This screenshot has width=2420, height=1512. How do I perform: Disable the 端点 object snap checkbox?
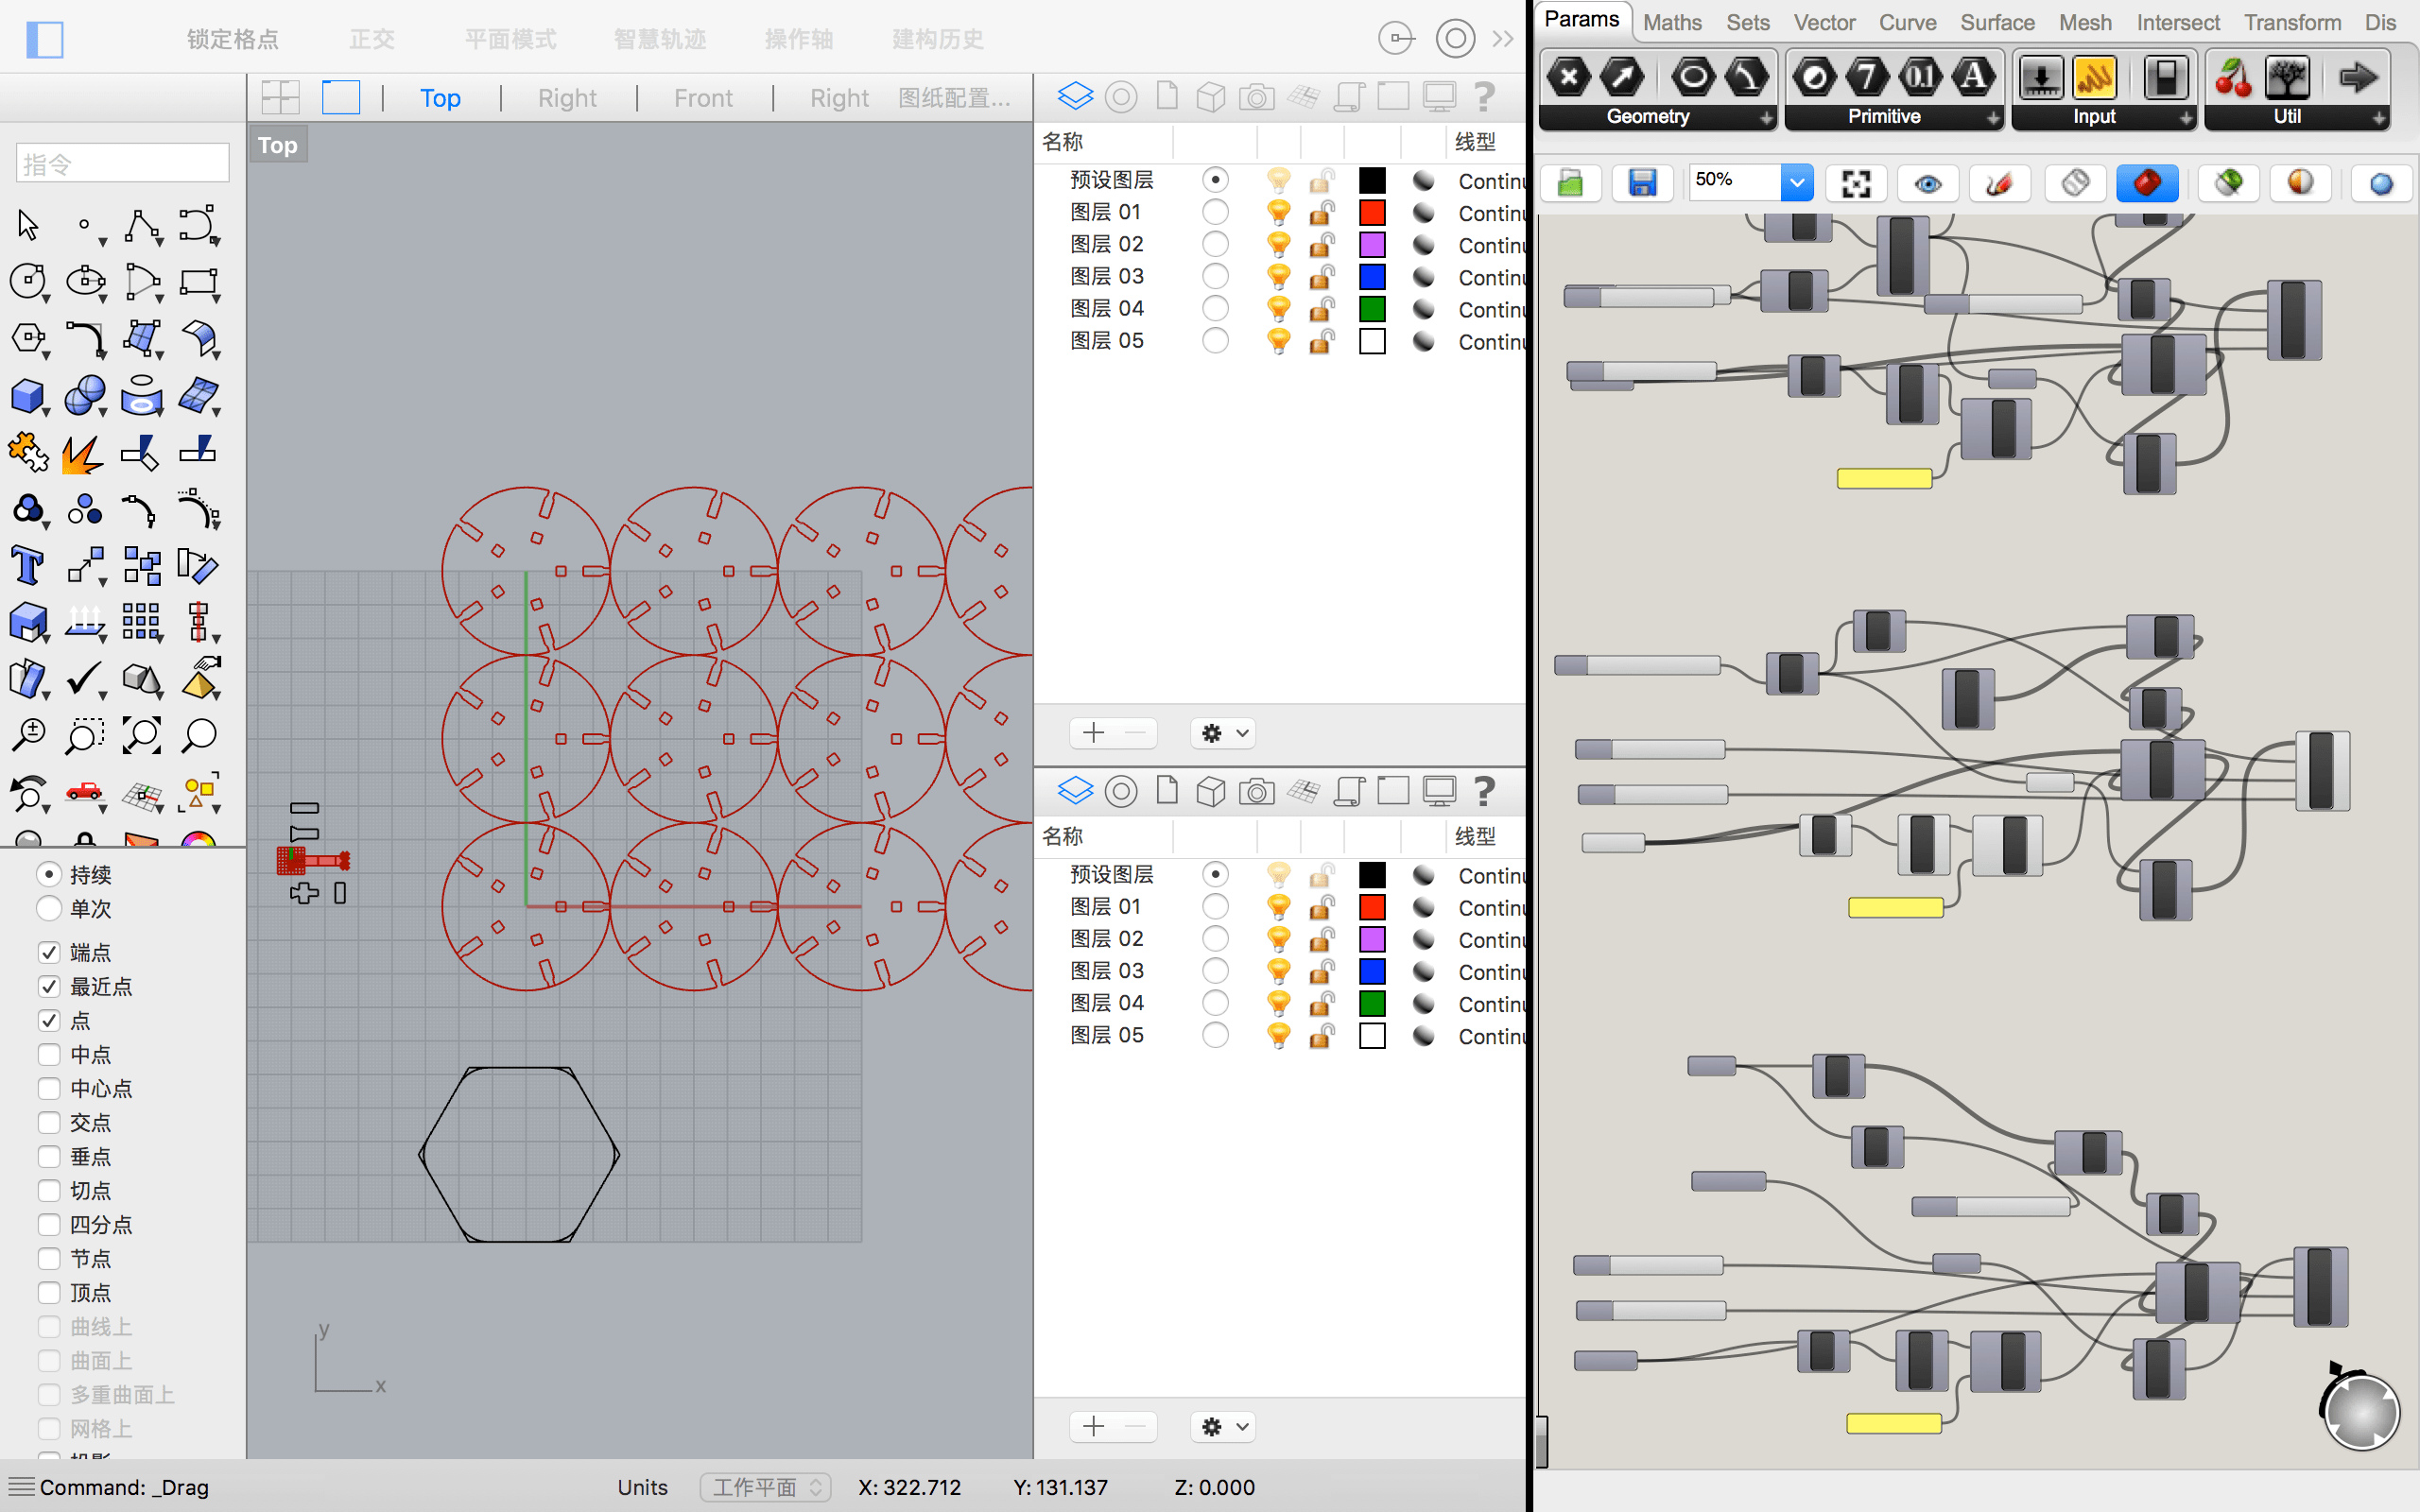pos(49,952)
